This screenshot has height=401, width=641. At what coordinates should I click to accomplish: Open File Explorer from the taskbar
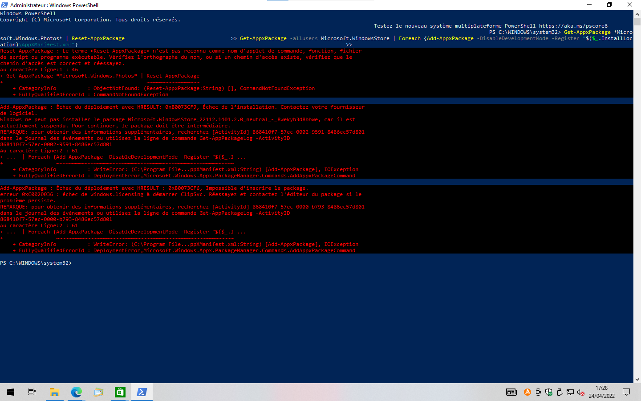[54, 392]
